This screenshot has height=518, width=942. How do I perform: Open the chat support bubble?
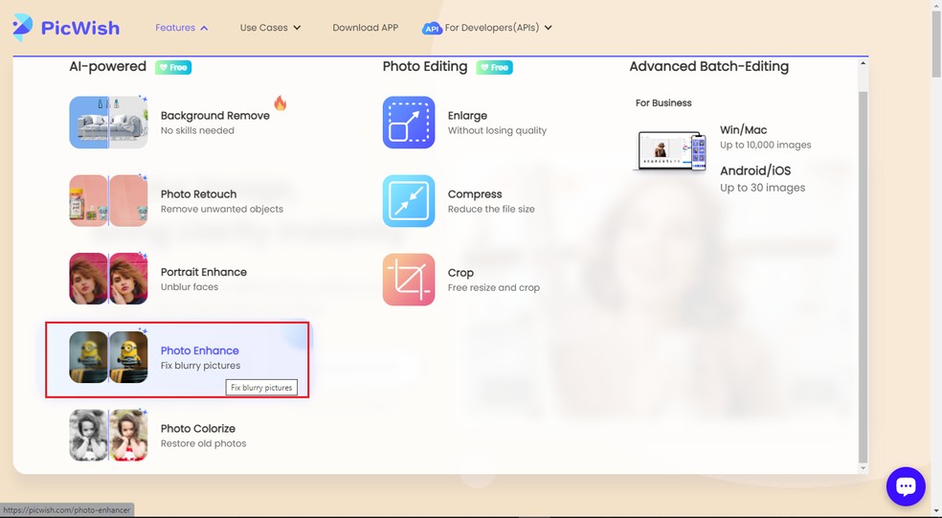(x=906, y=486)
